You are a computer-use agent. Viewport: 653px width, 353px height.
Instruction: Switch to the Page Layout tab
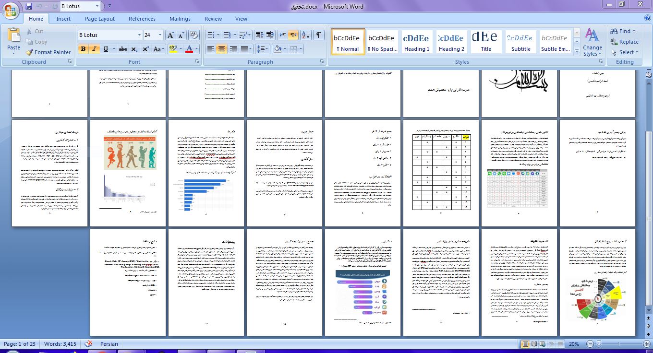(100, 19)
